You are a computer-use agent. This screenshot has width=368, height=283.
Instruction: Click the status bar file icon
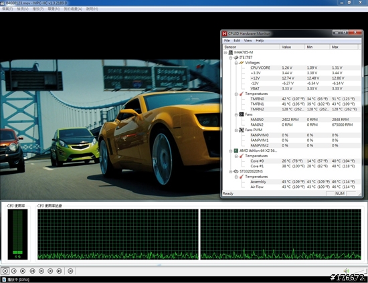tap(4, 280)
